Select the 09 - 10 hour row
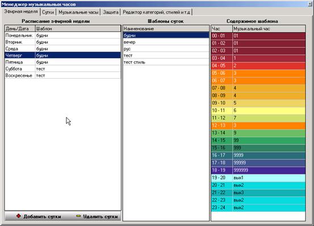This screenshot has height=226, width=314. (x=258, y=103)
